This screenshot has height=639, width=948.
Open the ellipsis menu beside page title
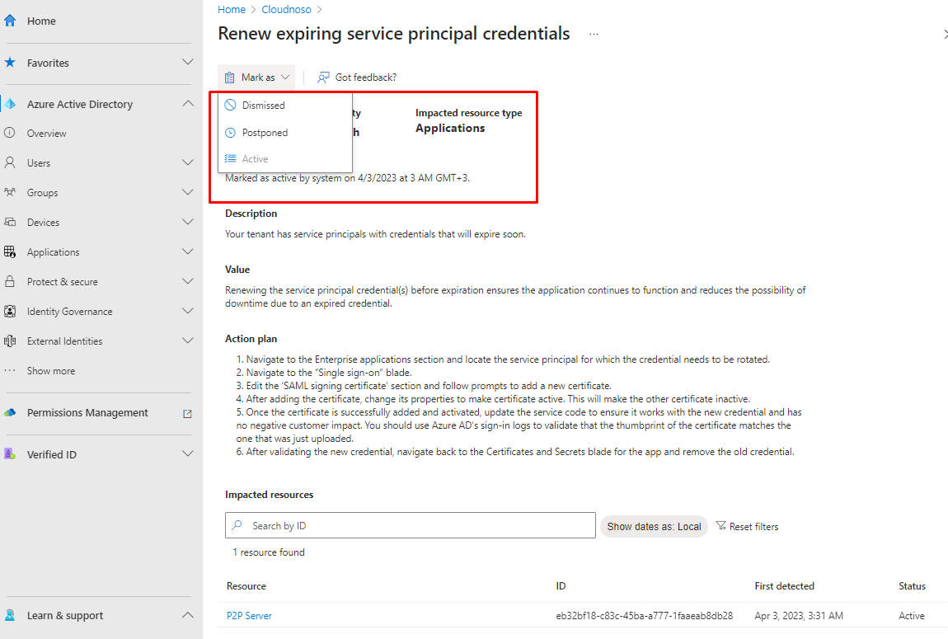tap(594, 35)
